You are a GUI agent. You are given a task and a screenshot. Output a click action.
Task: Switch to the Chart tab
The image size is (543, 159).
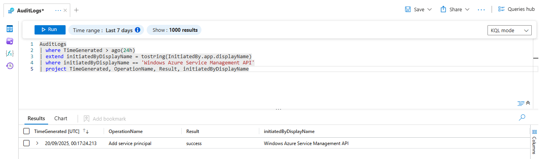(61, 119)
